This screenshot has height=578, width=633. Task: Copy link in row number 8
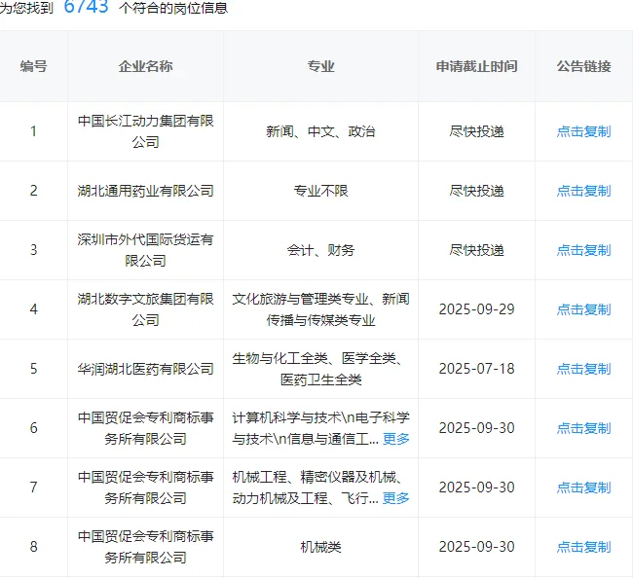(x=583, y=547)
